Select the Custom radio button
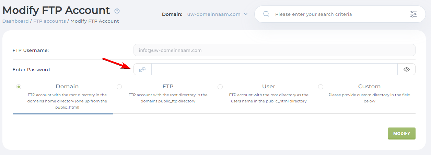 [x=321, y=87]
